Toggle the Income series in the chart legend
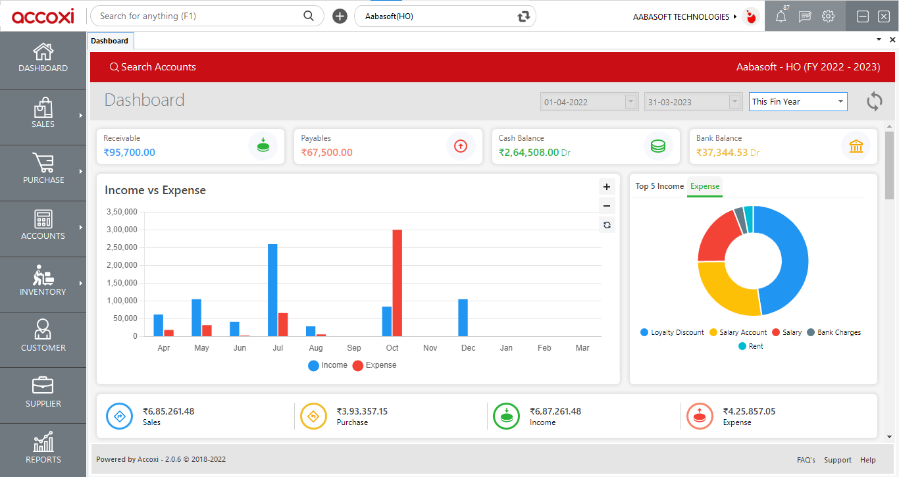This screenshot has height=477, width=899. point(327,364)
